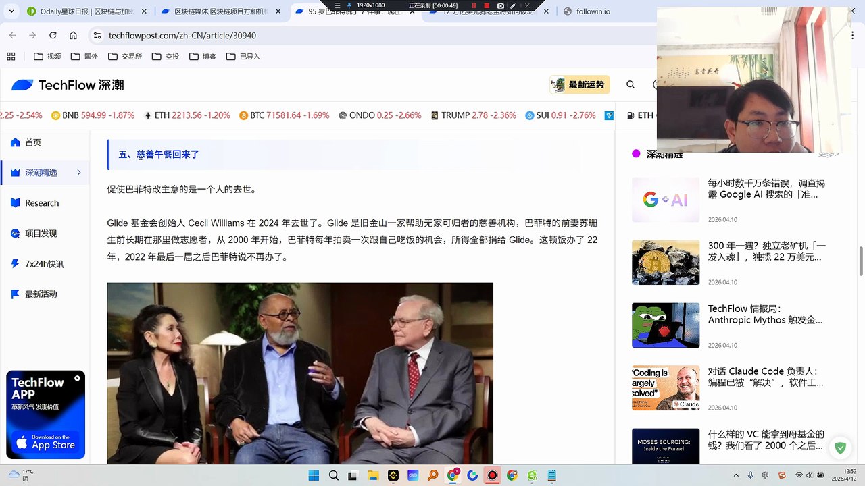Open the red screen recorder taskbar app

point(493,476)
